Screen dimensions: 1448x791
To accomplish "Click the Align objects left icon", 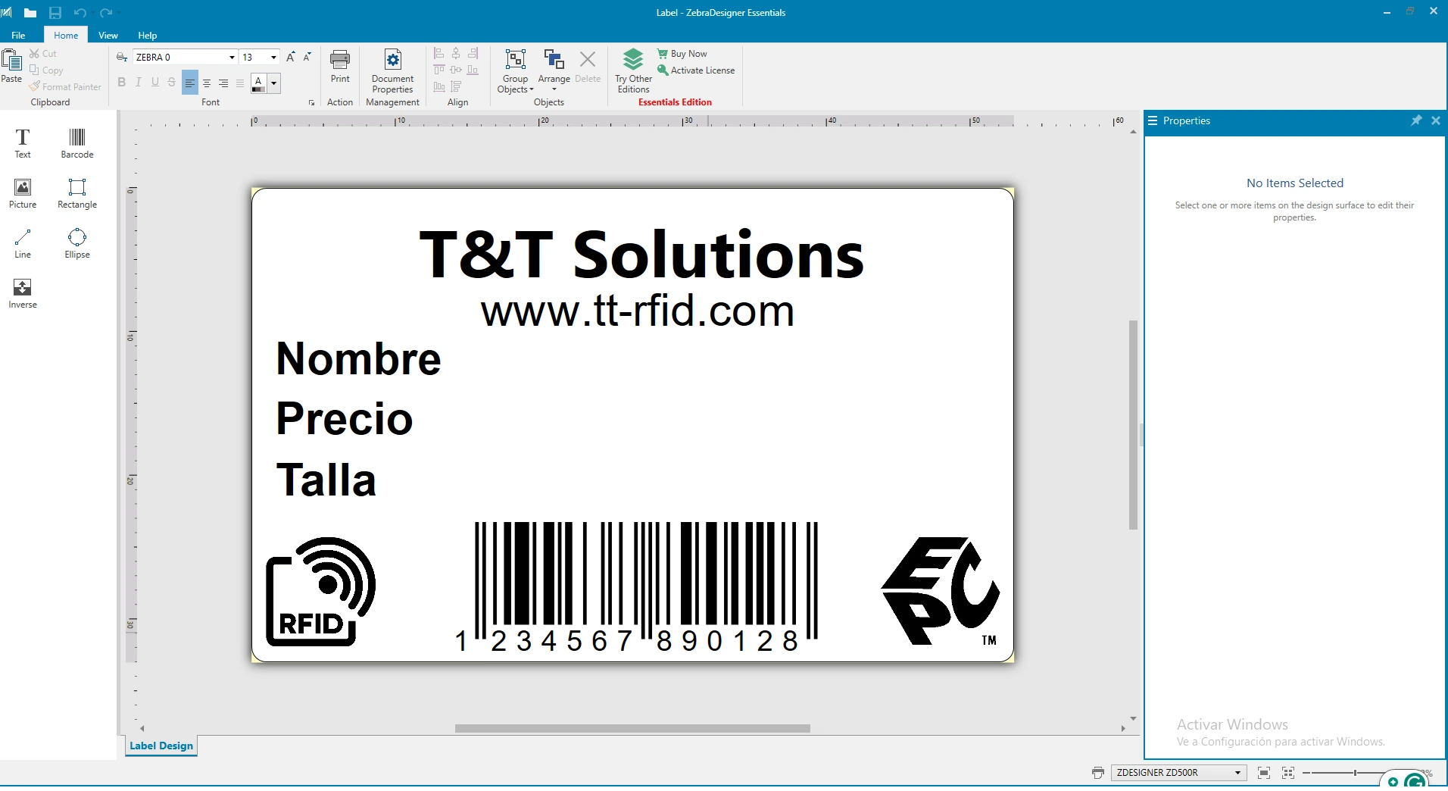I will tap(438, 53).
